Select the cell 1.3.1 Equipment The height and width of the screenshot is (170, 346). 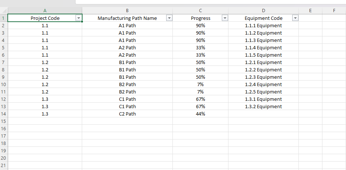263,99
